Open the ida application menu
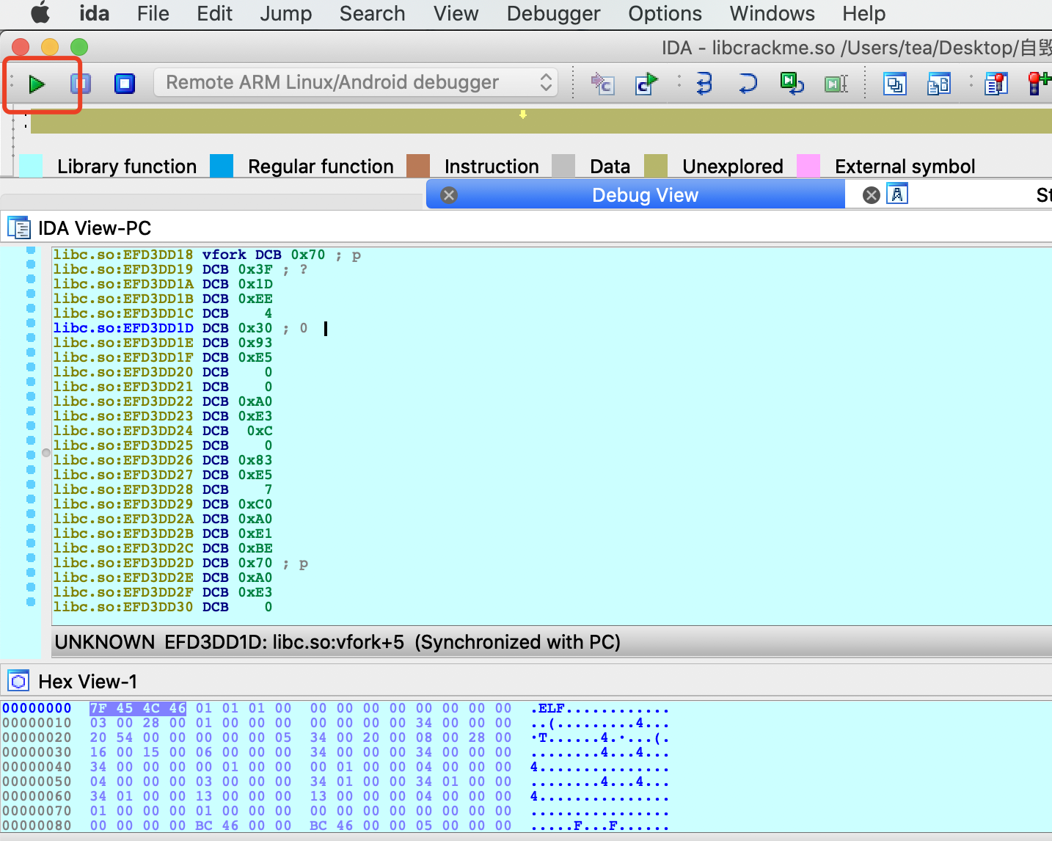Viewport: 1052px width, 841px height. [94, 13]
